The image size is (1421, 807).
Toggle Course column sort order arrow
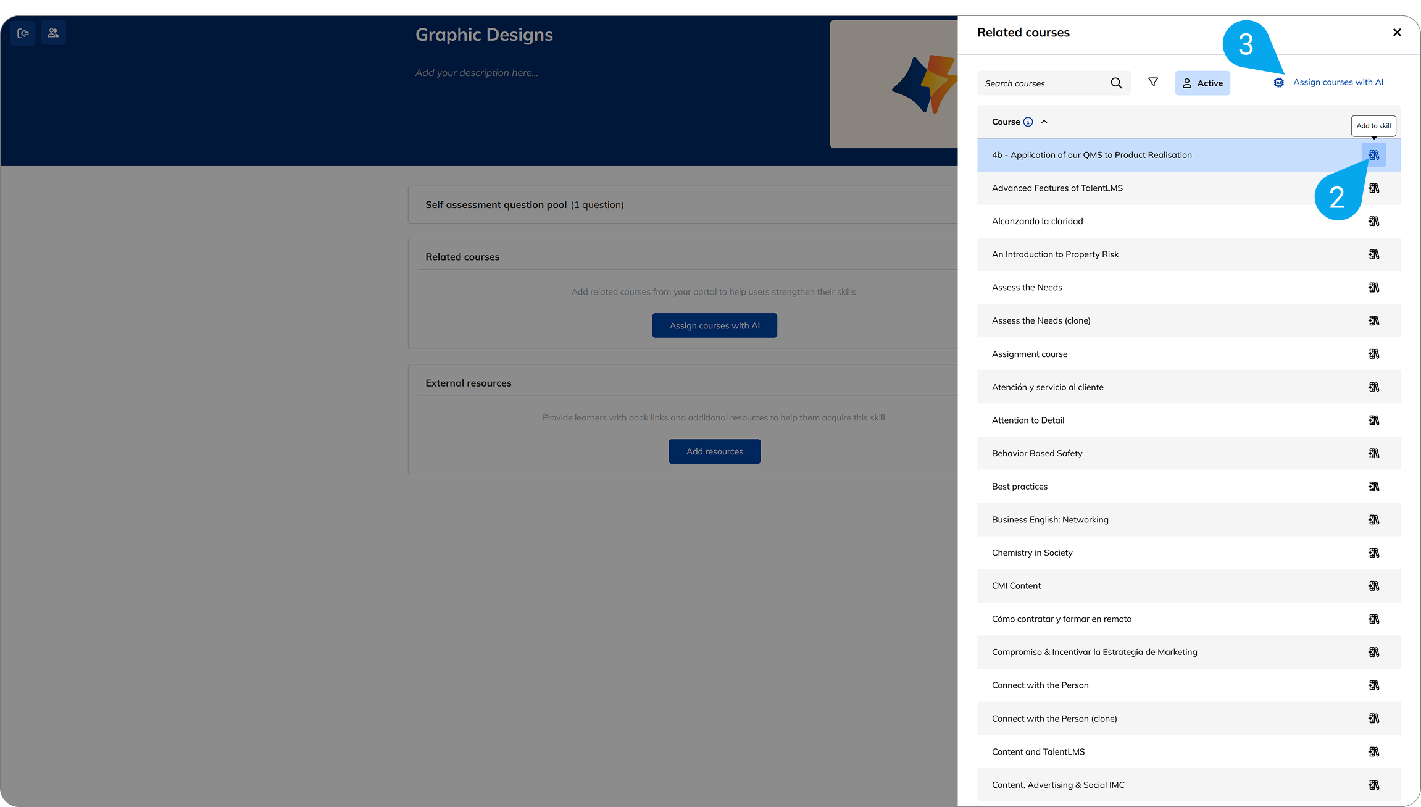tap(1044, 122)
